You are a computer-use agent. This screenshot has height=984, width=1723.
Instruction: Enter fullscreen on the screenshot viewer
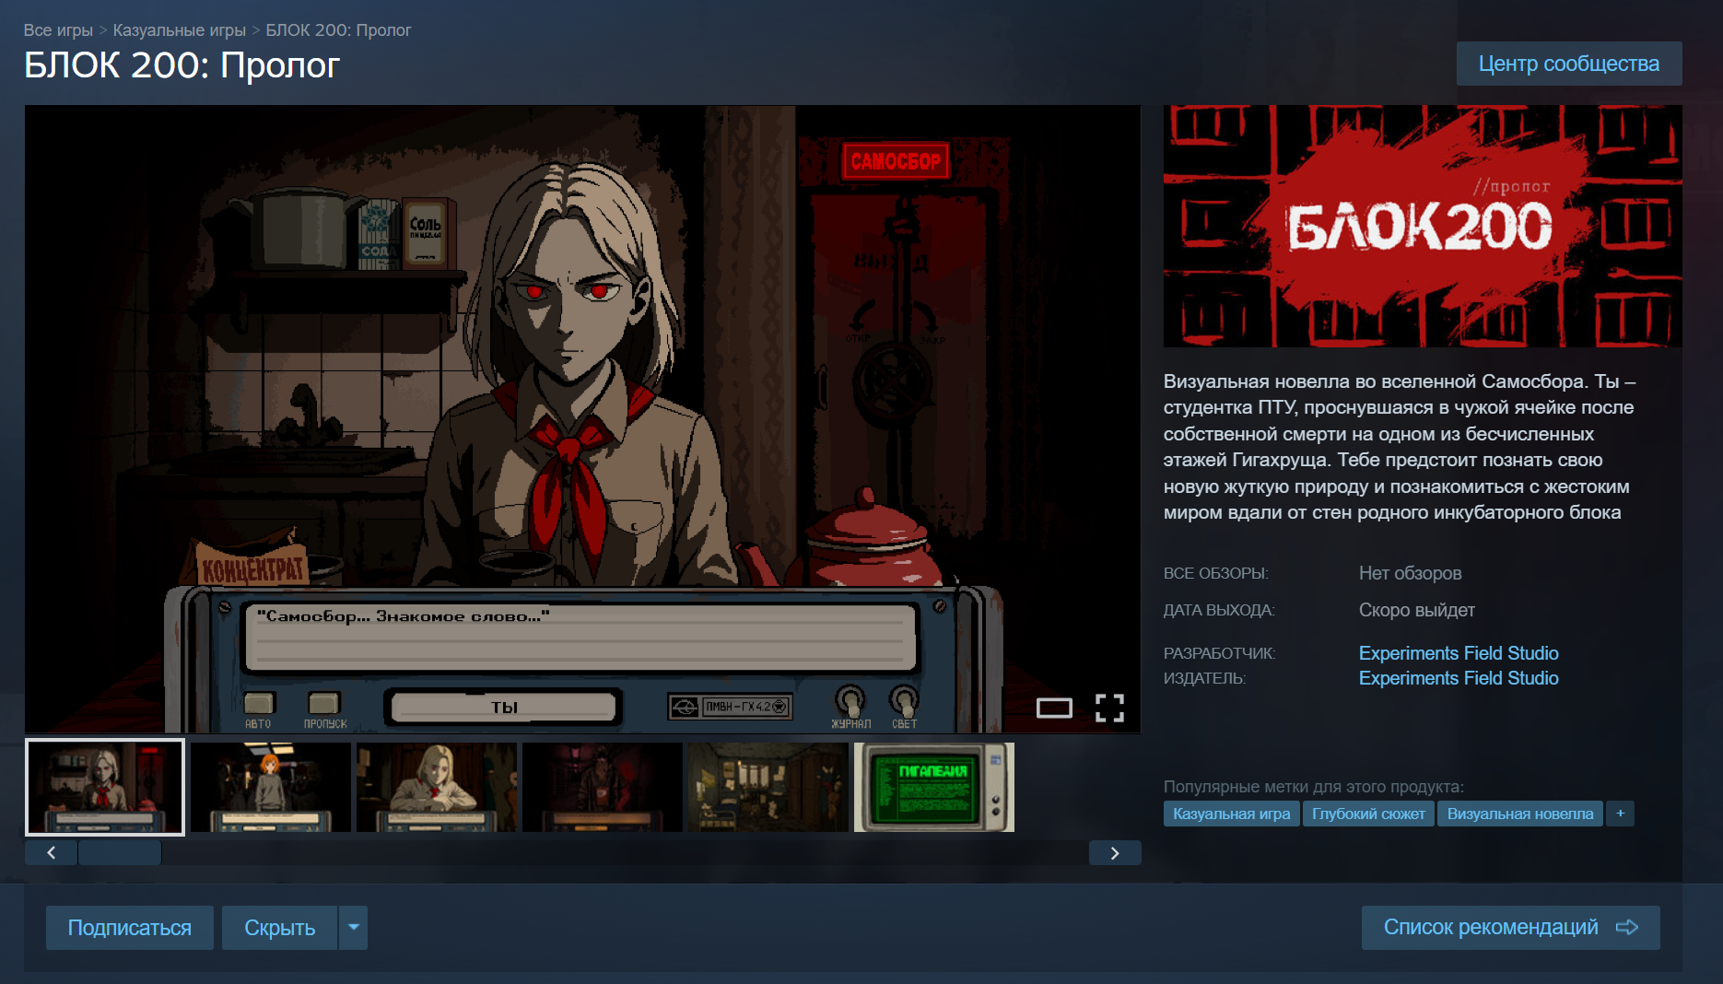point(1109,708)
